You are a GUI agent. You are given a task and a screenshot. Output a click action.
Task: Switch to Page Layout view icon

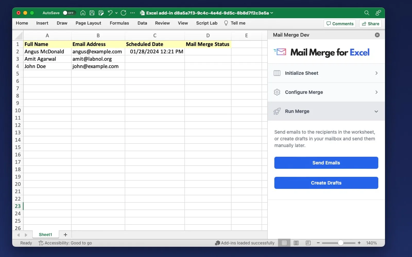pyautogui.click(x=296, y=243)
